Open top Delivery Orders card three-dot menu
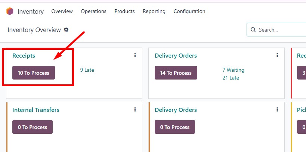This screenshot has height=152, width=306. 277,55
